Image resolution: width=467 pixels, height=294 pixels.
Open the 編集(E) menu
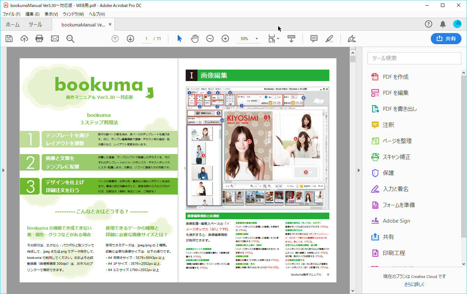click(x=32, y=14)
